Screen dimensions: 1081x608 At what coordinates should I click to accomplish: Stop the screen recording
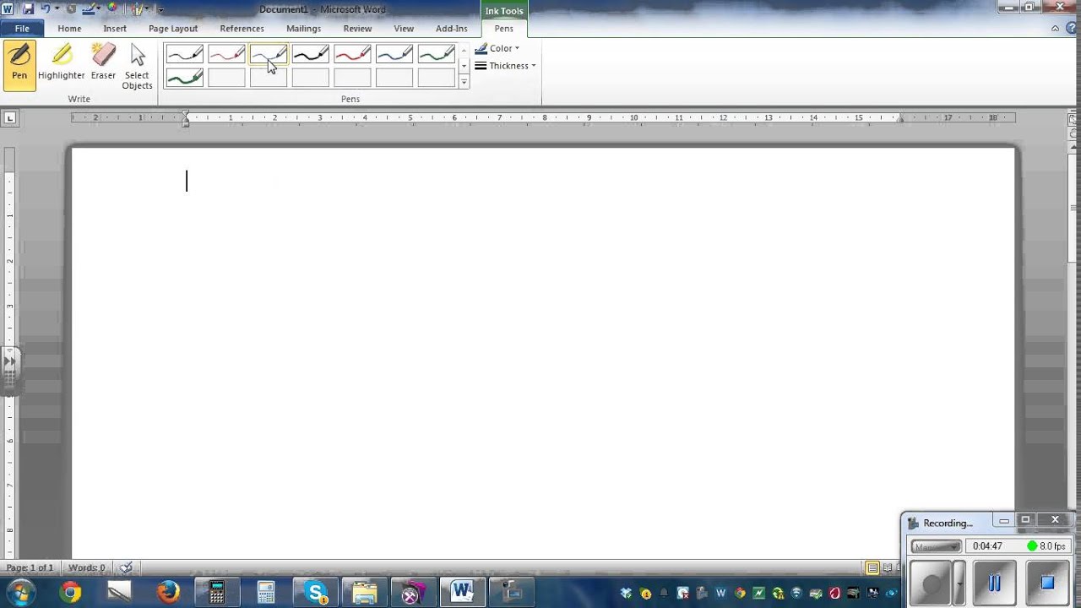coord(1047,583)
